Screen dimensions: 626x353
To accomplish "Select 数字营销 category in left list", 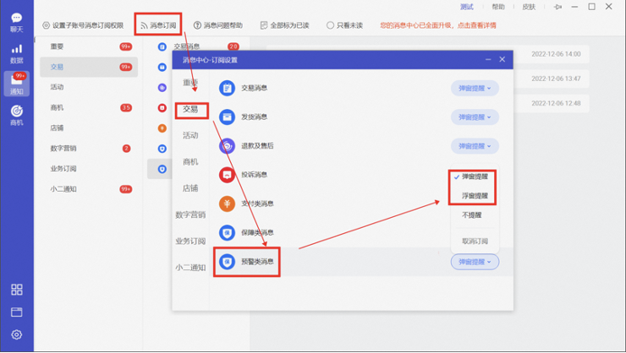I will click(89, 149).
